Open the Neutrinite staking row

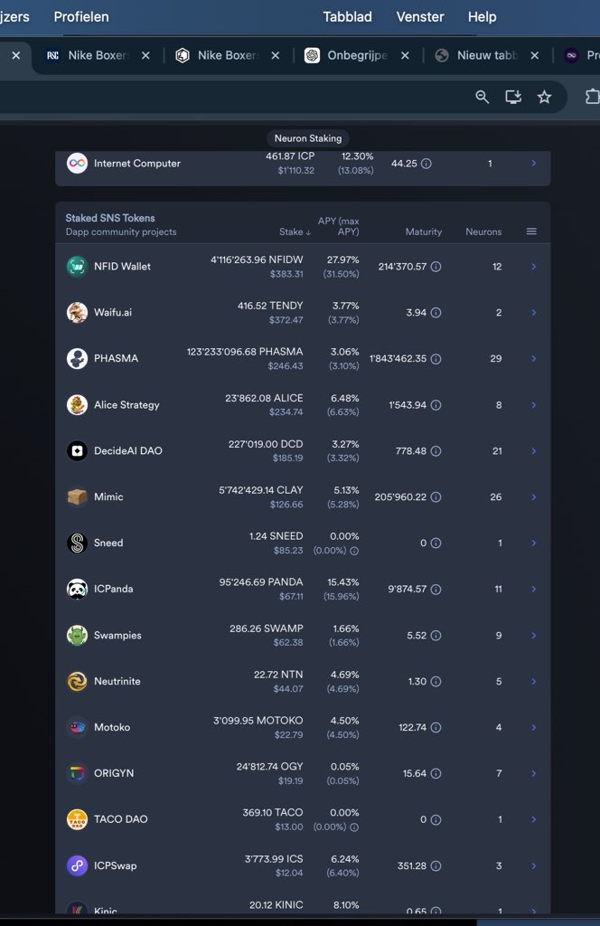(303, 682)
